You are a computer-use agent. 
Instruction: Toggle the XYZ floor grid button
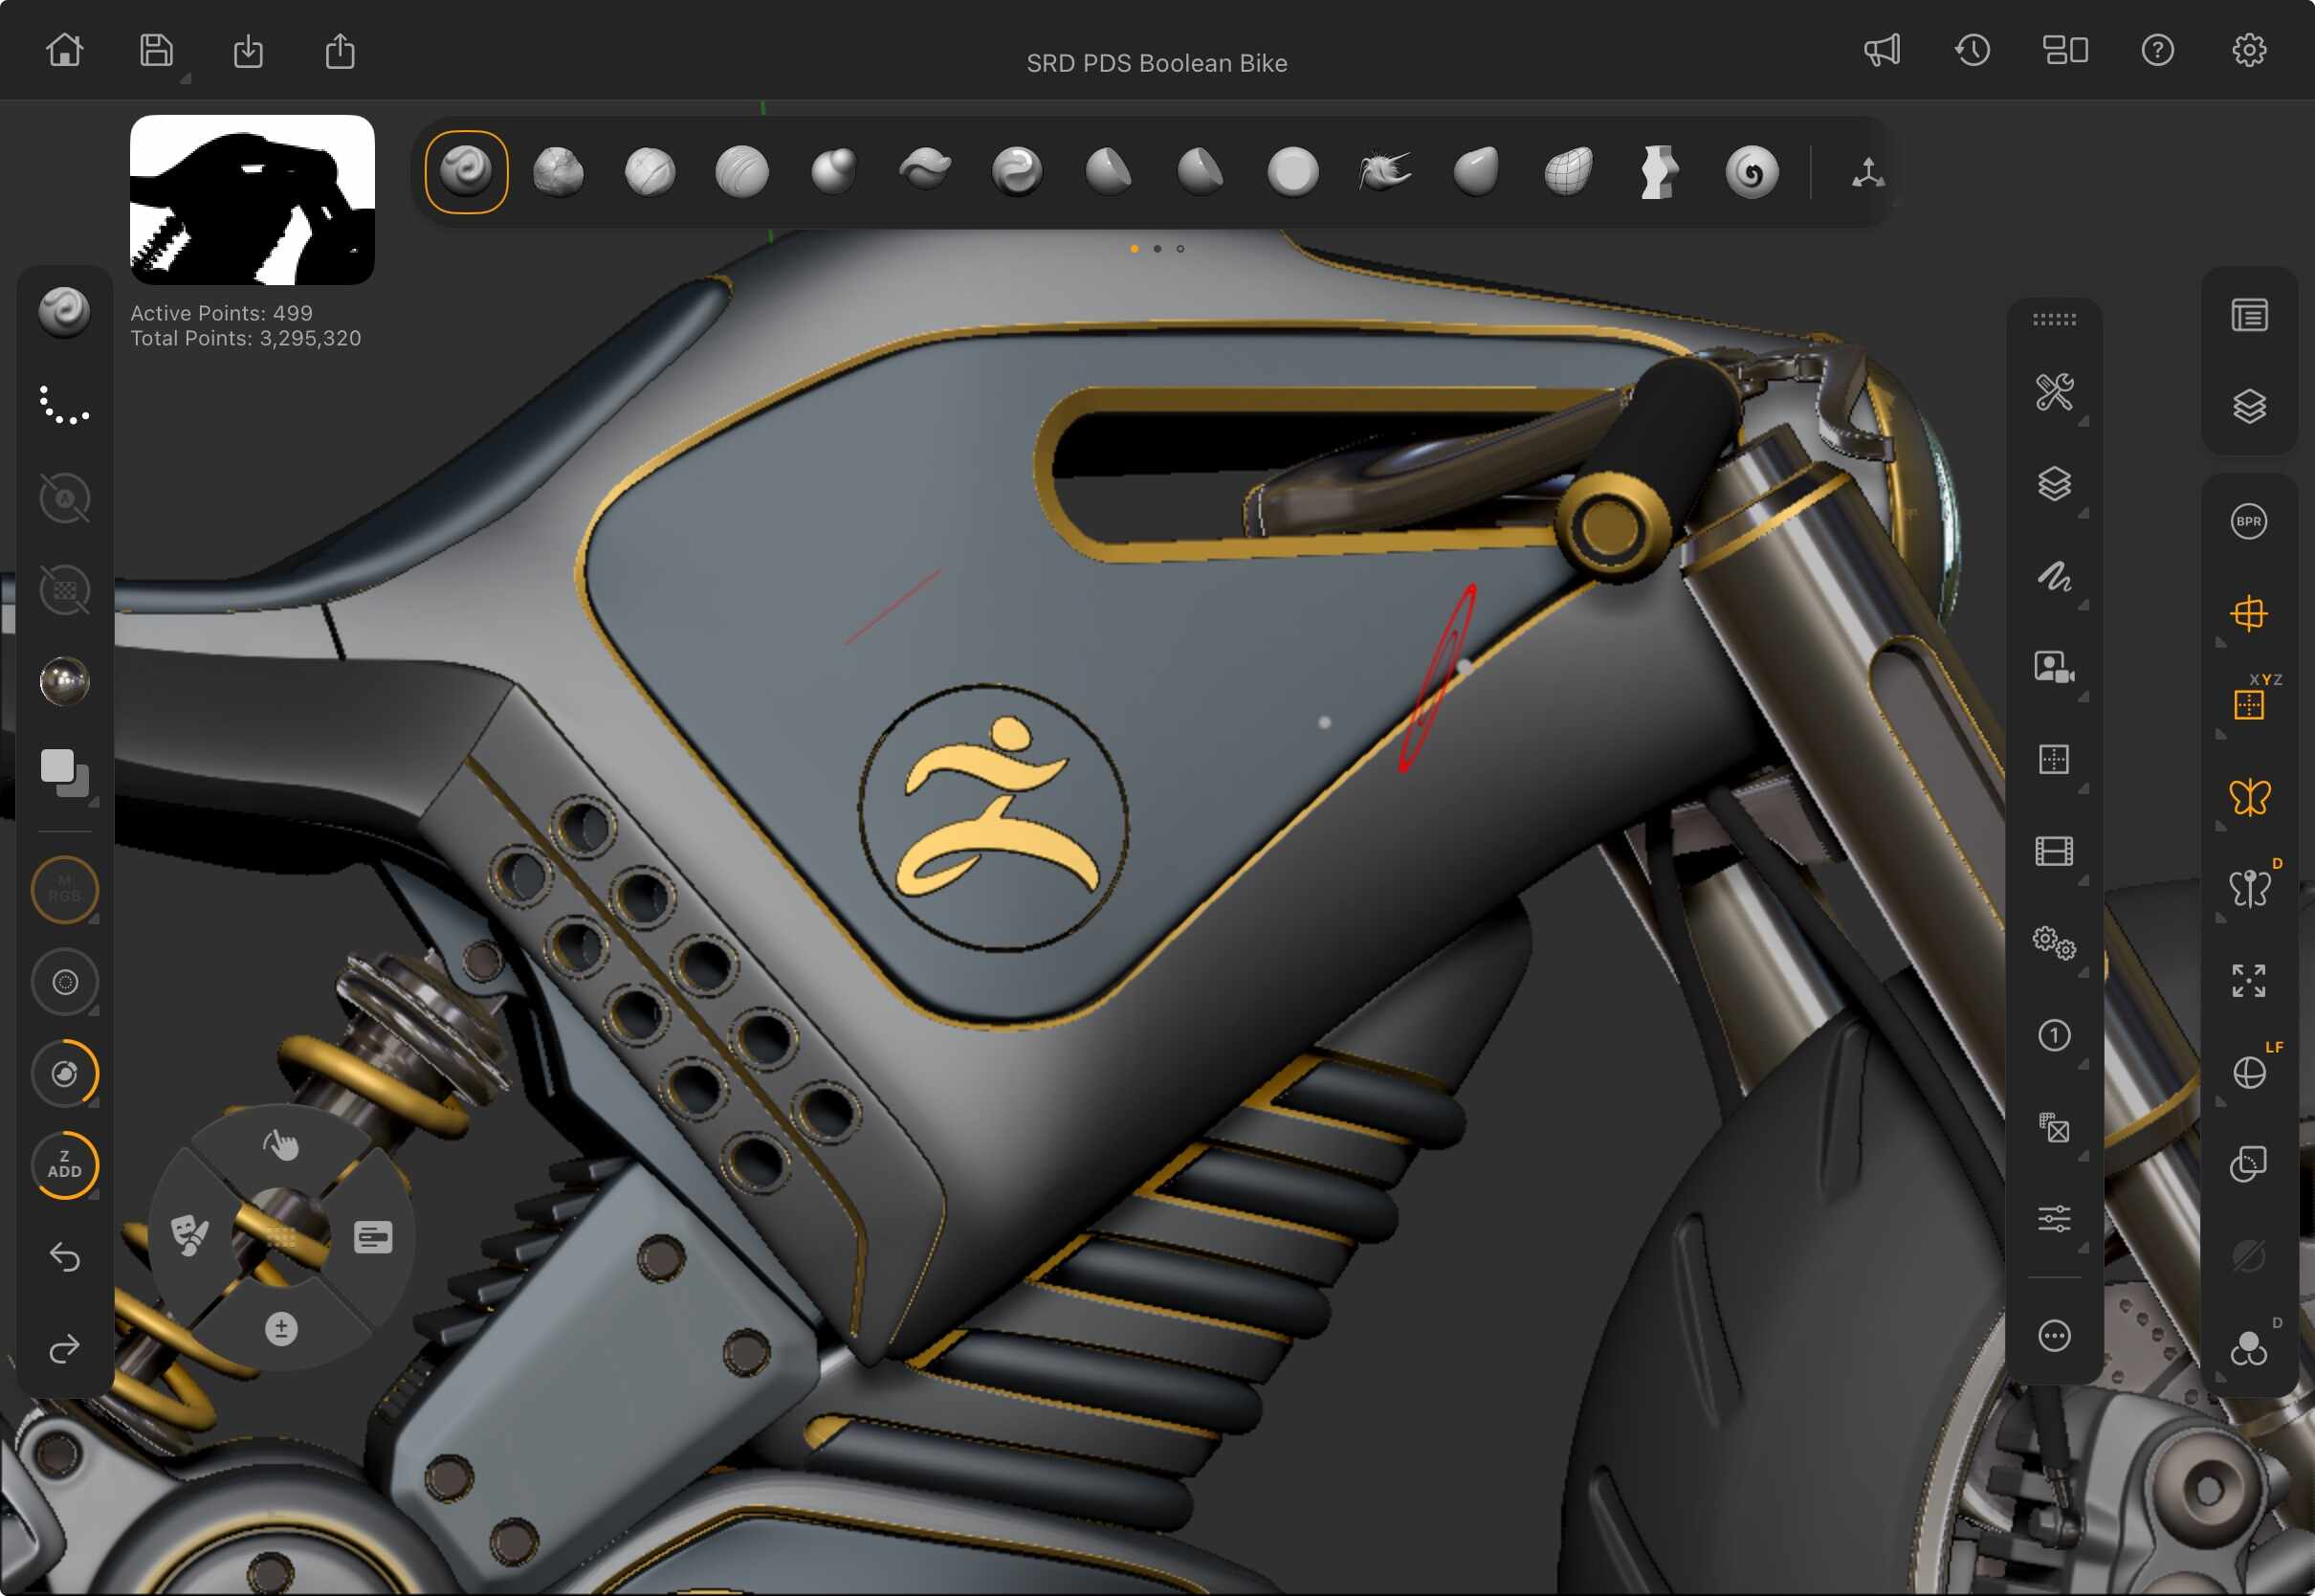pyautogui.click(x=2248, y=705)
